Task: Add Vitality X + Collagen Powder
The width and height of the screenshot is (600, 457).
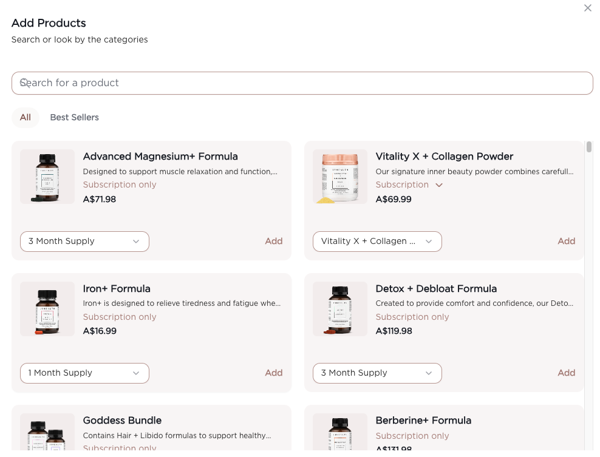Action: (566, 241)
